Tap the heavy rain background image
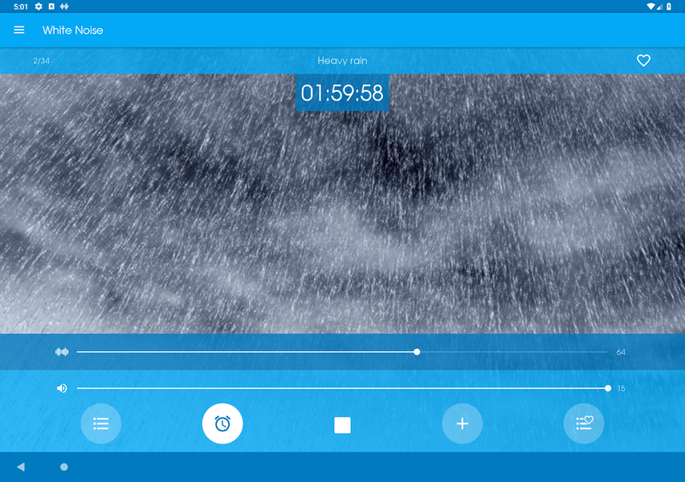Screen dimensions: 685x482 [x=342, y=225]
